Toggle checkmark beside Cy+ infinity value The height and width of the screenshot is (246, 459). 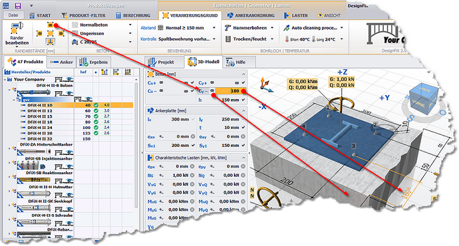click(243, 83)
